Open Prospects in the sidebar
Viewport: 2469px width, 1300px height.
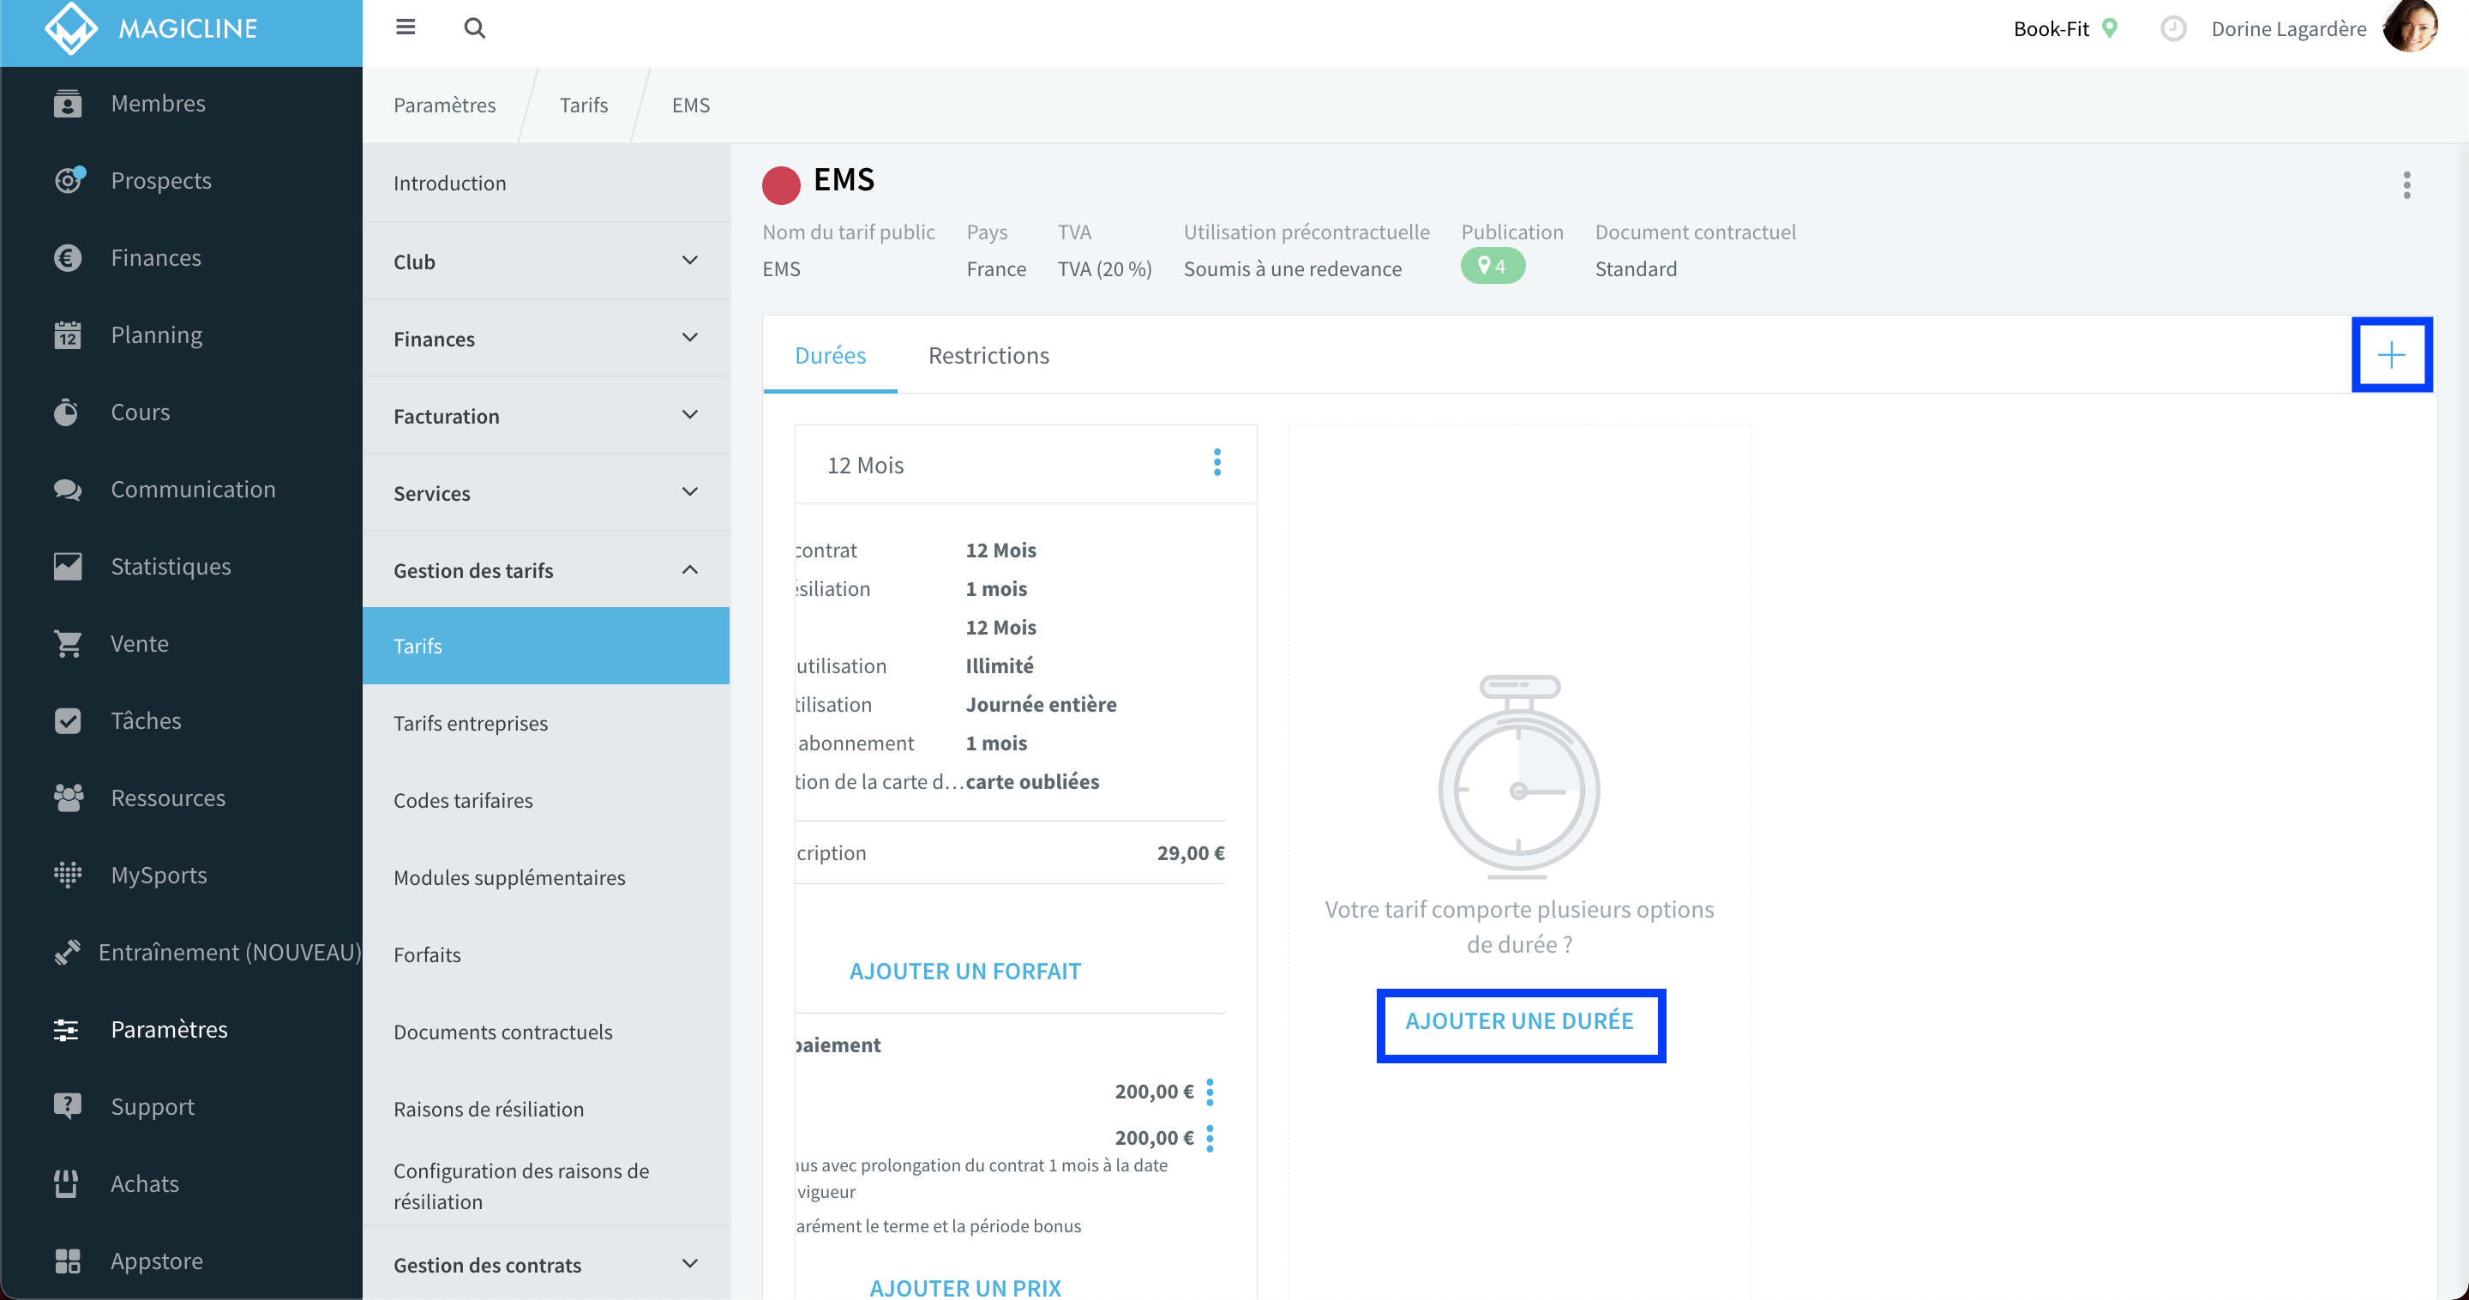(161, 180)
